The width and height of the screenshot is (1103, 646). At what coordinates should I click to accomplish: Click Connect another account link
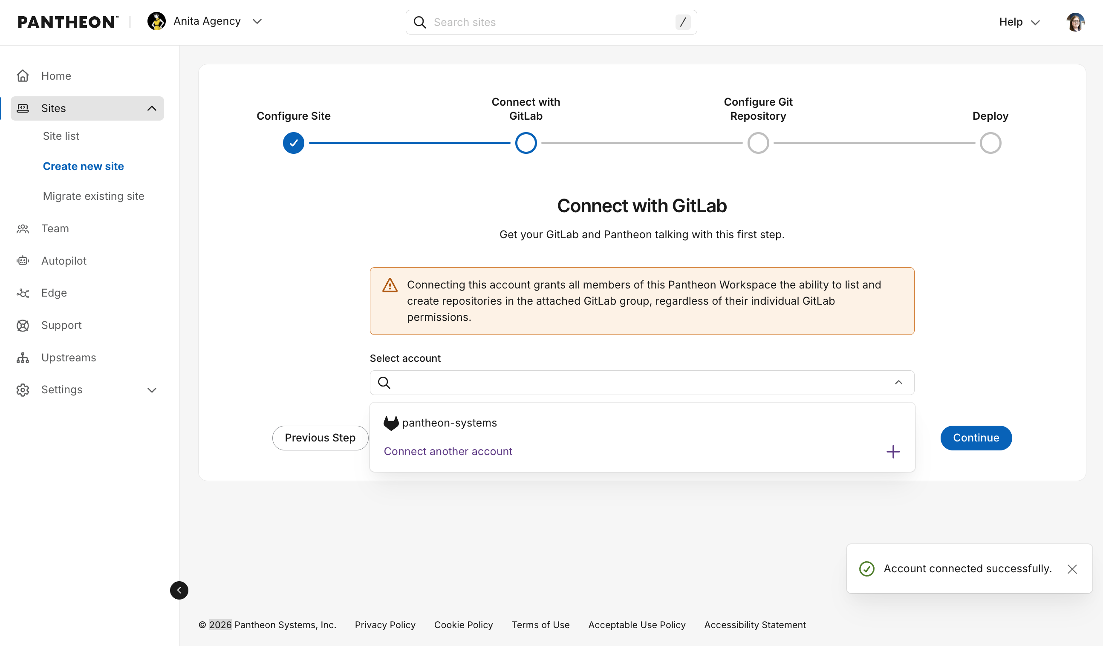[x=448, y=451]
